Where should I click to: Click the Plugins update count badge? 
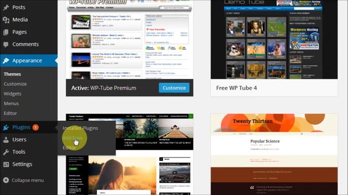[x=35, y=127]
